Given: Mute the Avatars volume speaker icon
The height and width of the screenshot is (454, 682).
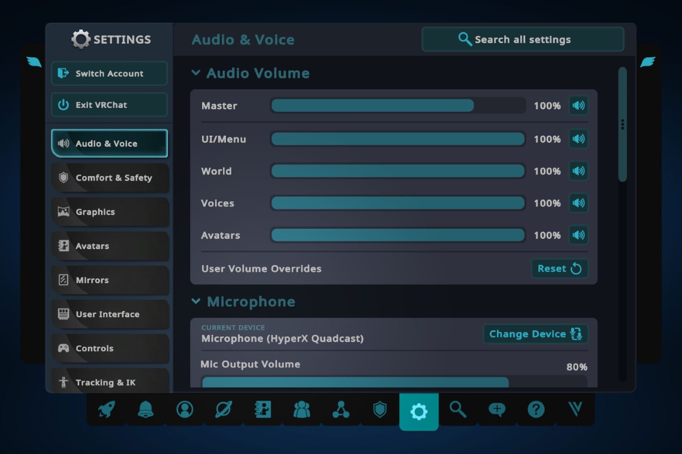Looking at the screenshot, I should coord(578,235).
